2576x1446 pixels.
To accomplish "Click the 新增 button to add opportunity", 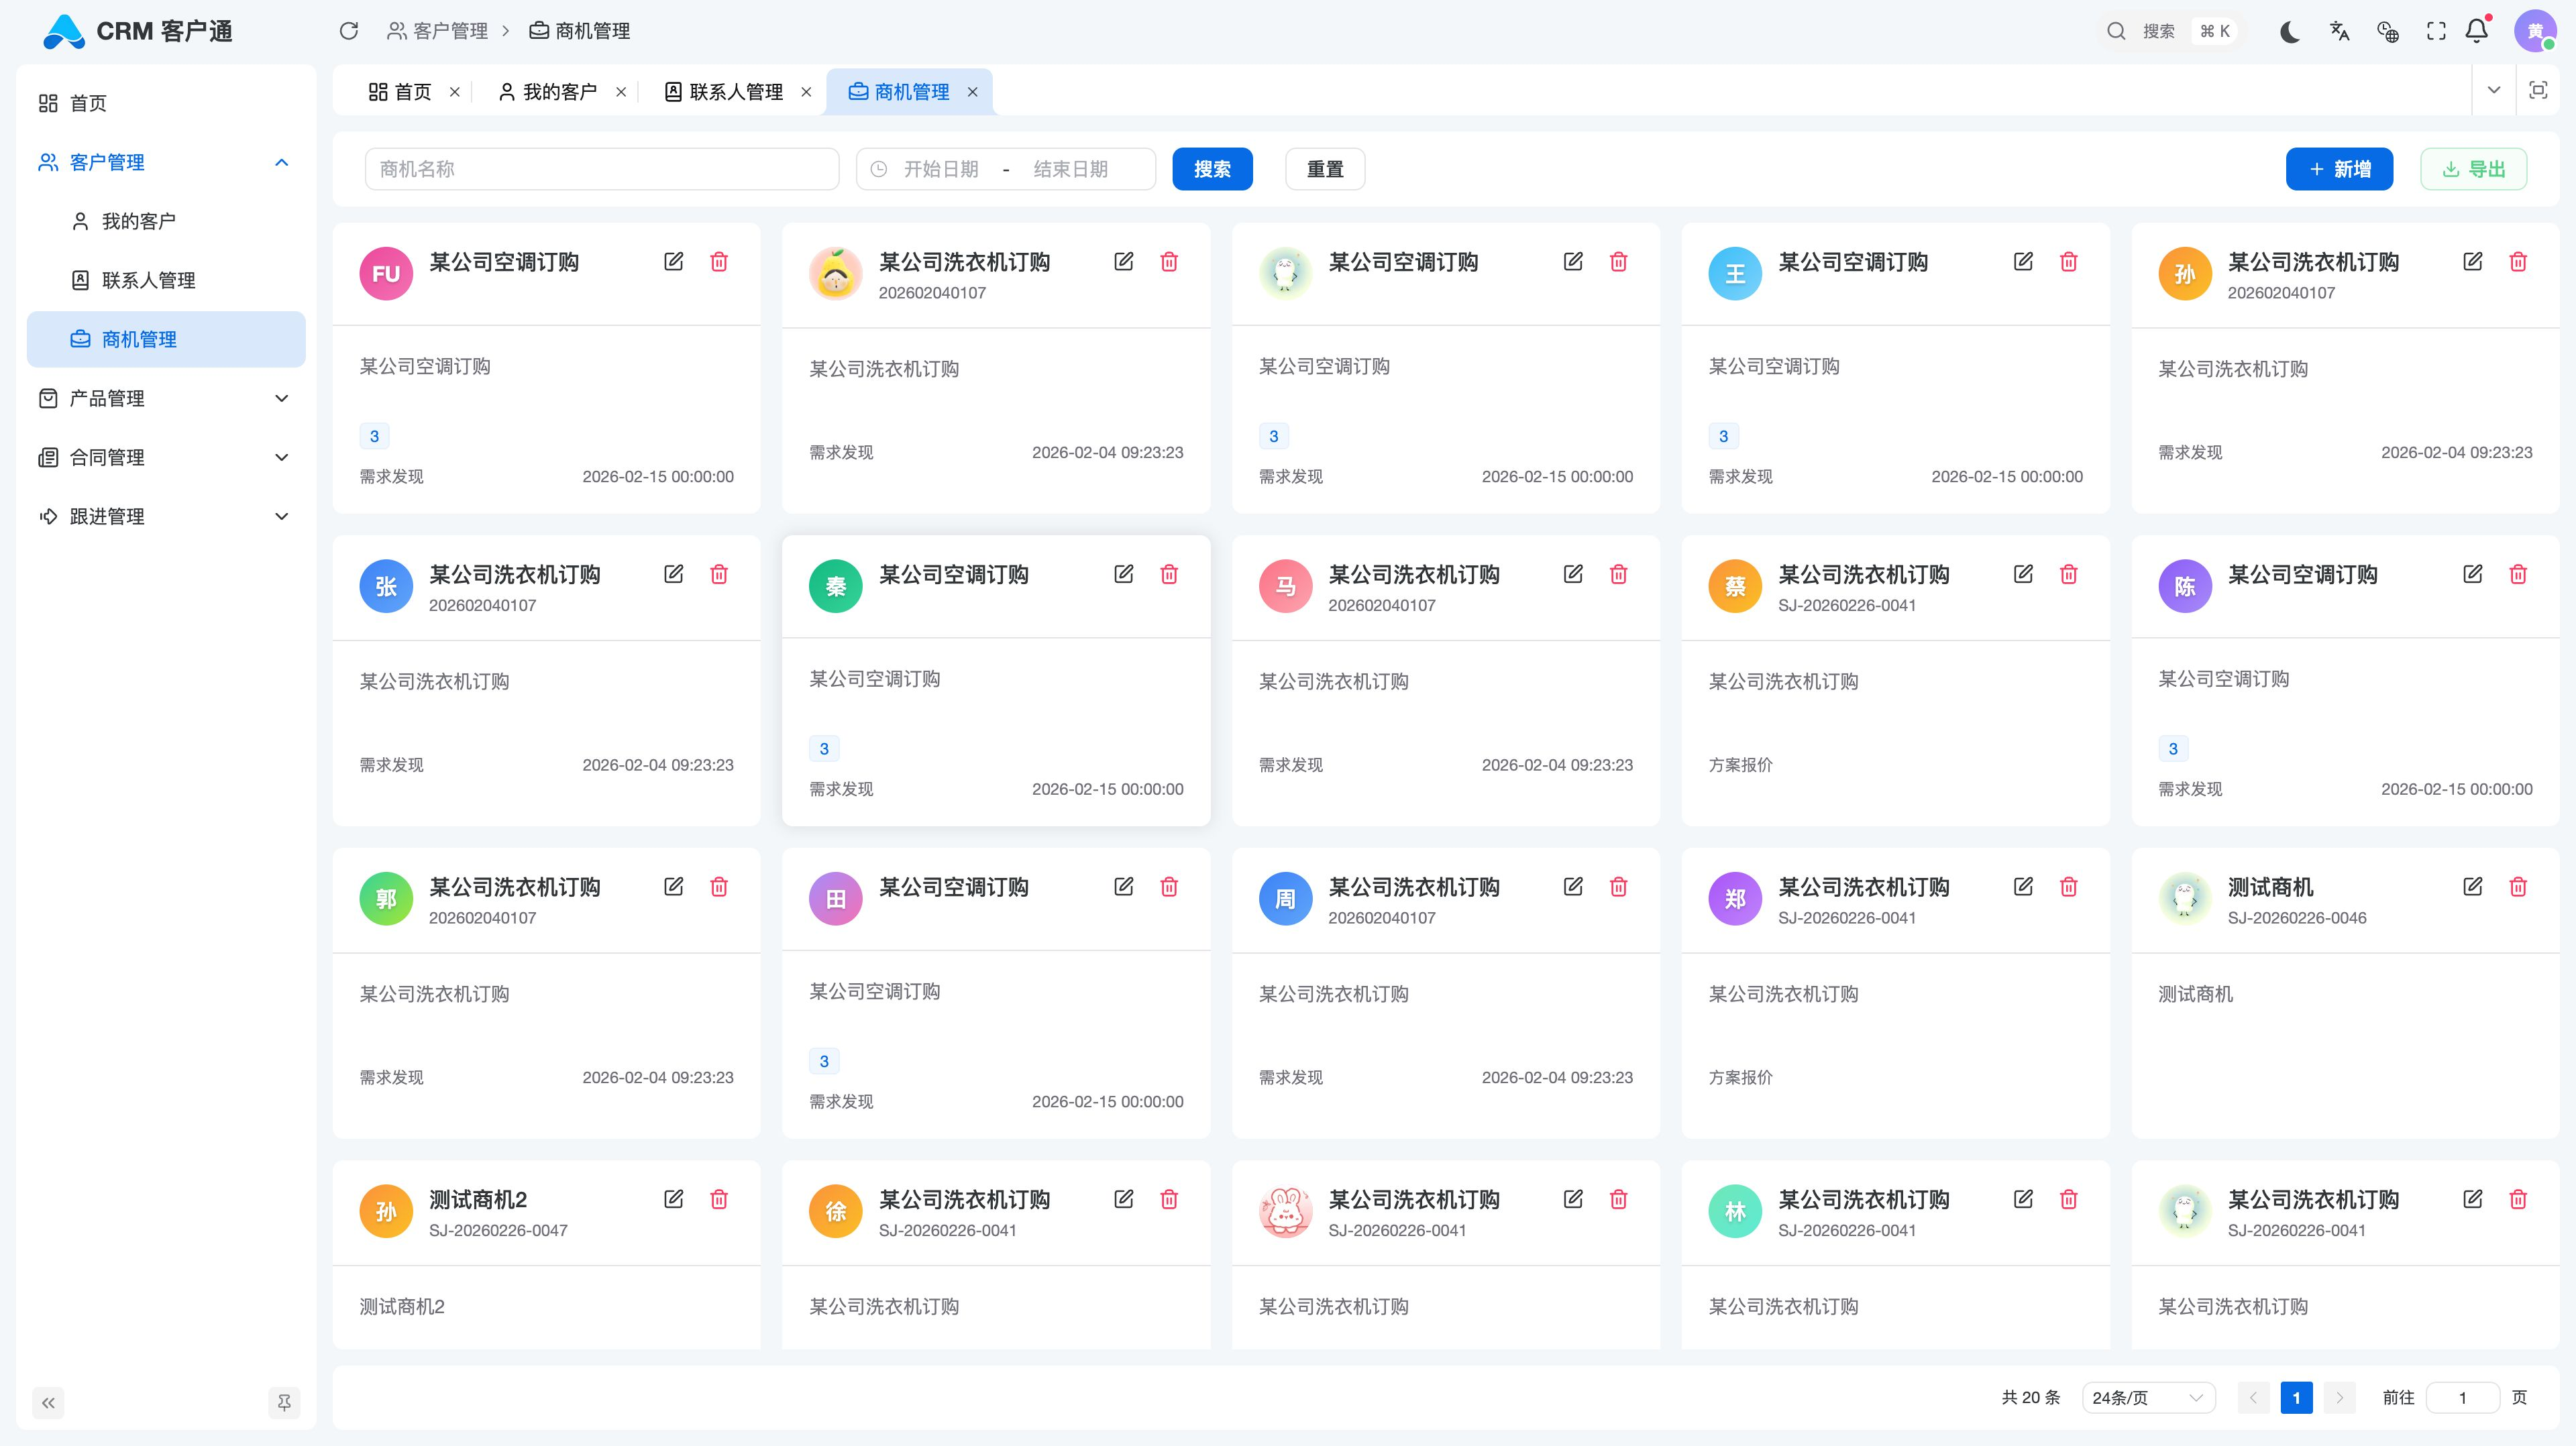I will point(2339,168).
